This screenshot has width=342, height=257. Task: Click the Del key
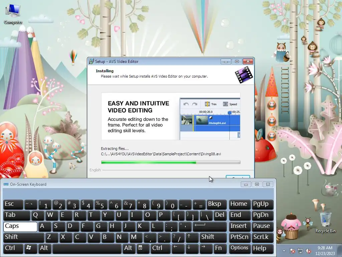220,216
